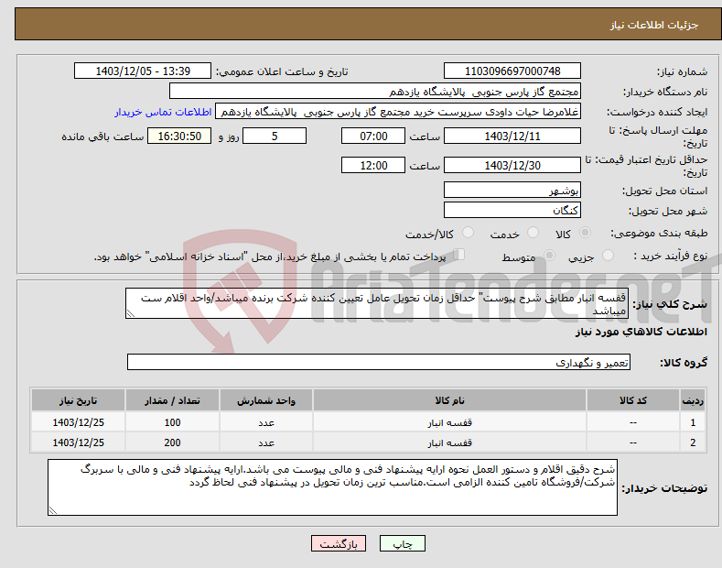Viewport: 722px width, 568px height.
Task: Select the کالا/خدمت radio button
Action: click(x=468, y=233)
